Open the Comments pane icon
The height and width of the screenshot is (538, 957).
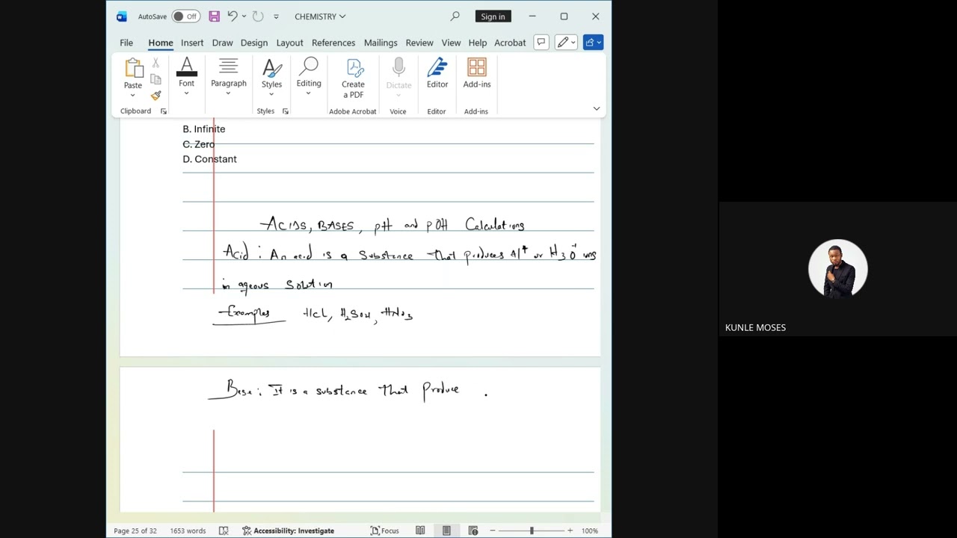coord(541,43)
